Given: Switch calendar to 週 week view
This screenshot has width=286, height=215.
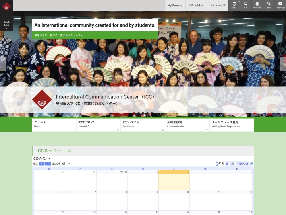Looking at the screenshot, I should click(227, 164).
